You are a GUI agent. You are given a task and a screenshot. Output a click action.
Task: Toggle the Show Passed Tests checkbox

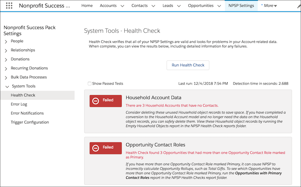pos(89,83)
